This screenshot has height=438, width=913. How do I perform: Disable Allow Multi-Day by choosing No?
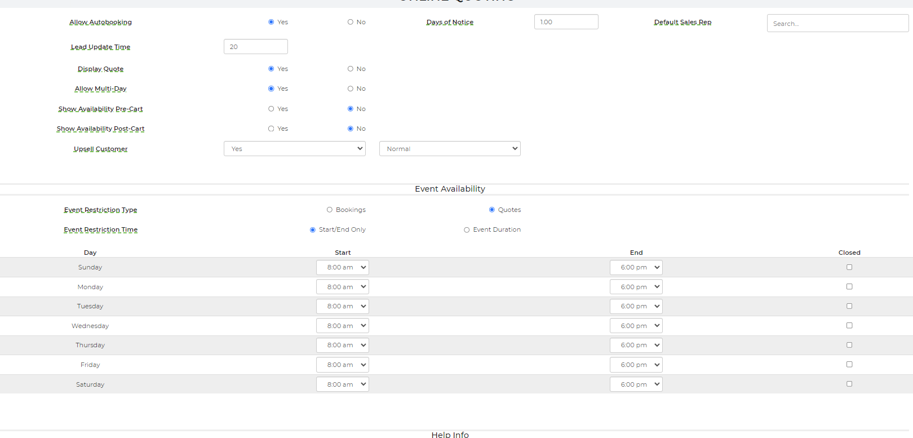pyautogui.click(x=350, y=89)
